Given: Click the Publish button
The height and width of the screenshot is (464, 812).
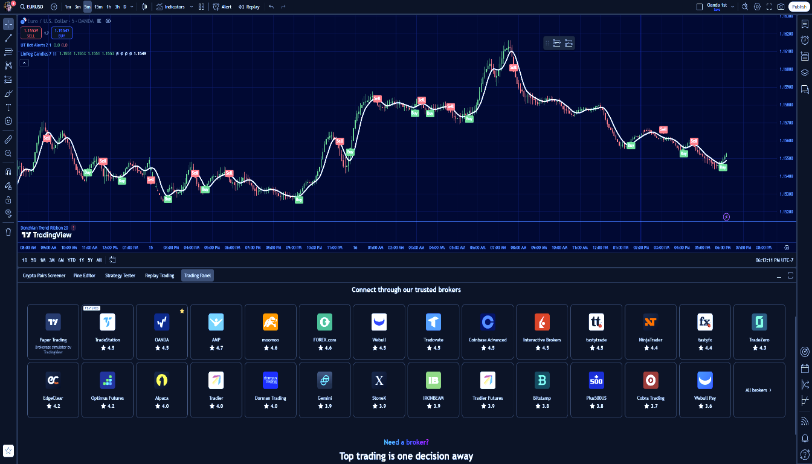Looking at the screenshot, I should (799, 7).
